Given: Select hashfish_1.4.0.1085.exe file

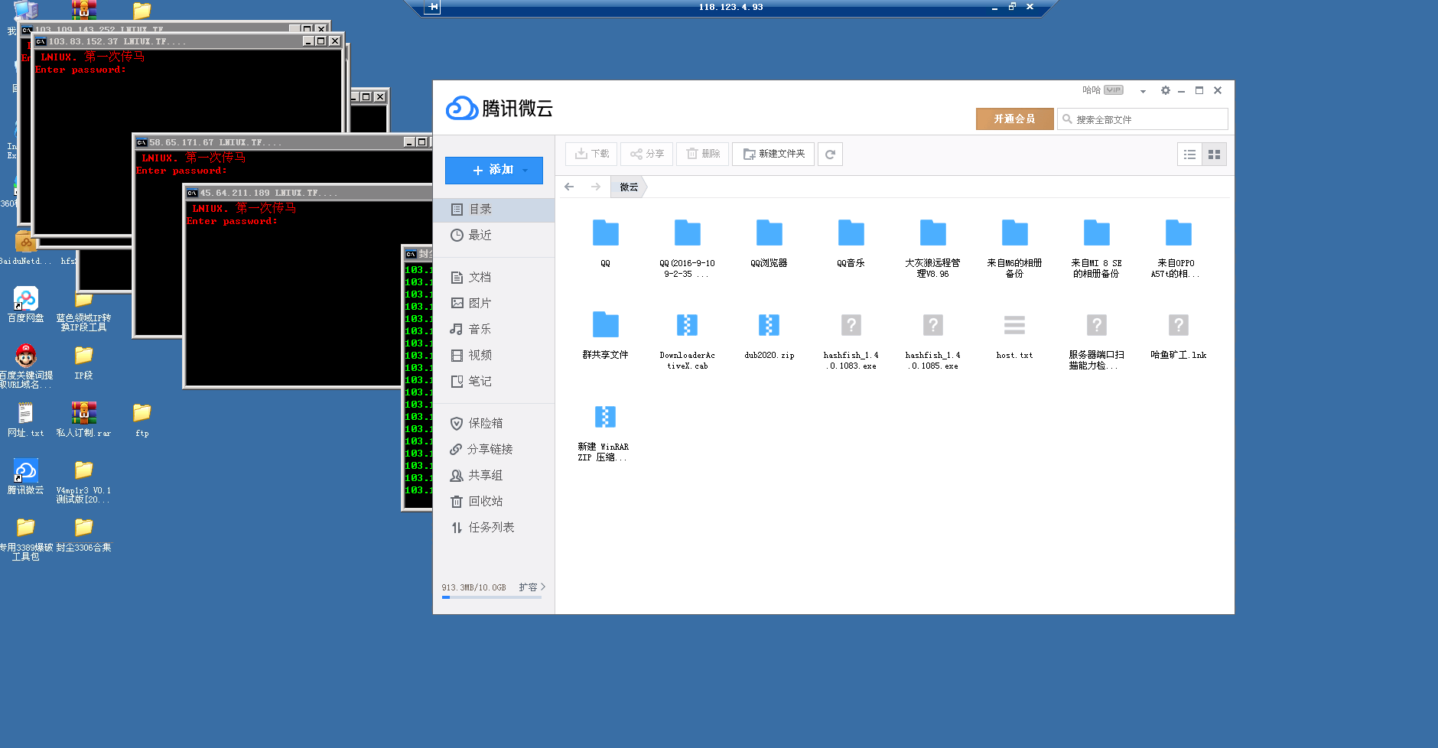Looking at the screenshot, I should pyautogui.click(x=932, y=325).
